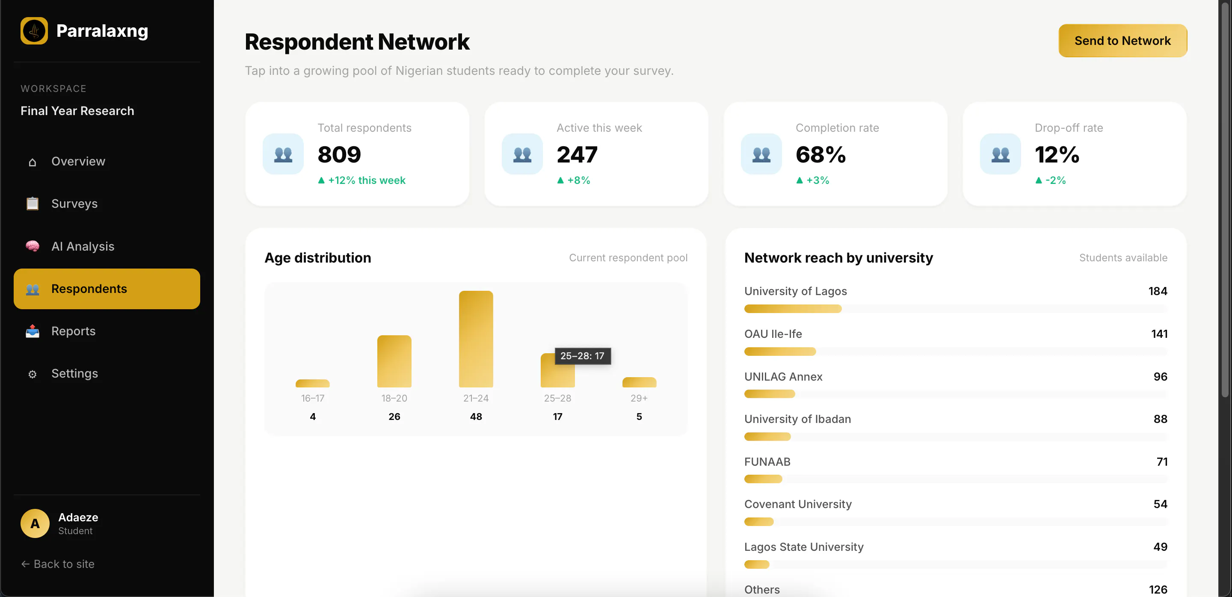Click the Lagos State University progress bar

[956, 564]
